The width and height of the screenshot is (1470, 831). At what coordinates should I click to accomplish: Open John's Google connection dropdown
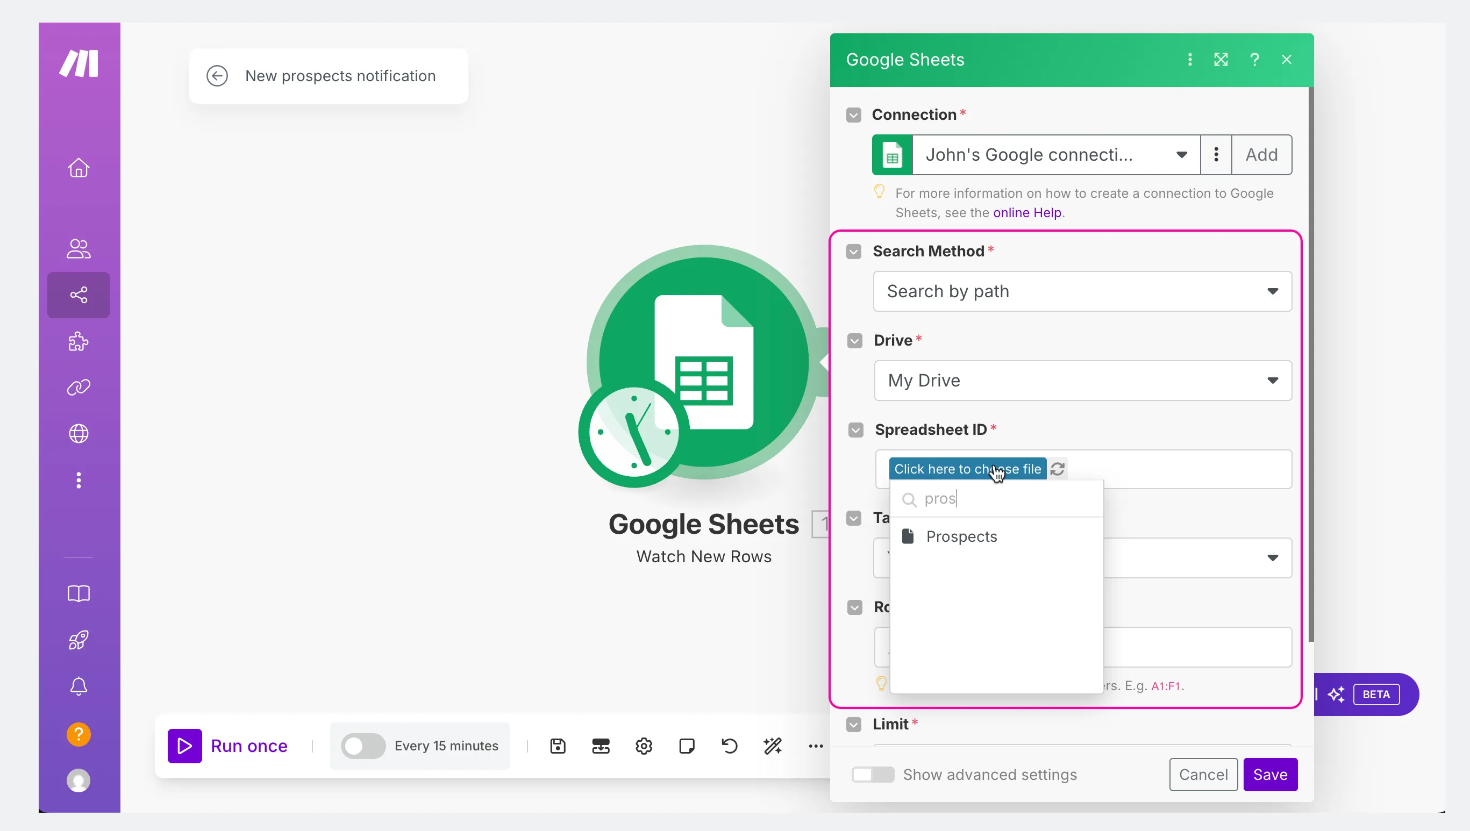(x=1056, y=155)
